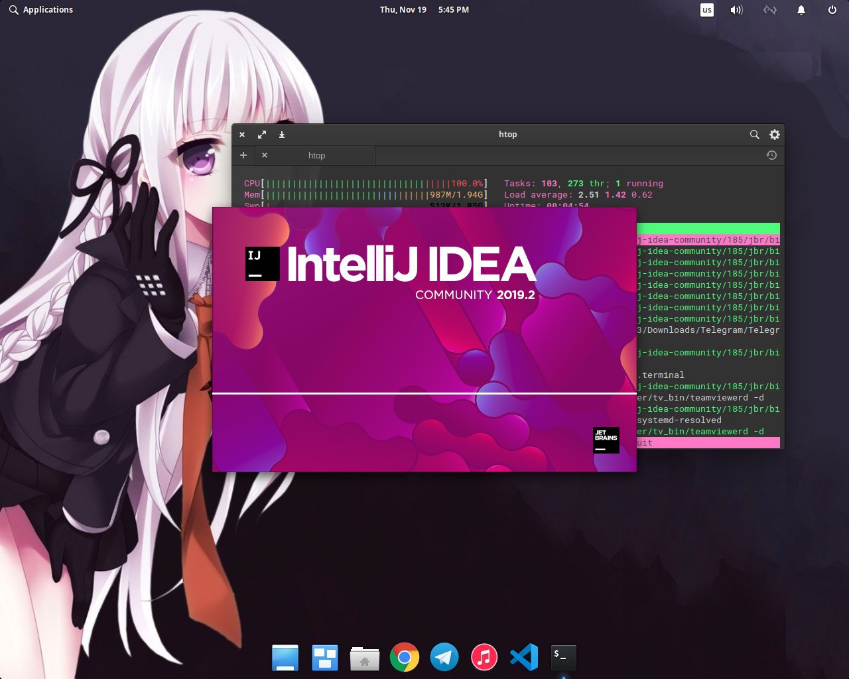
Task: Open Visual Studio Code from the dock
Action: (x=524, y=658)
